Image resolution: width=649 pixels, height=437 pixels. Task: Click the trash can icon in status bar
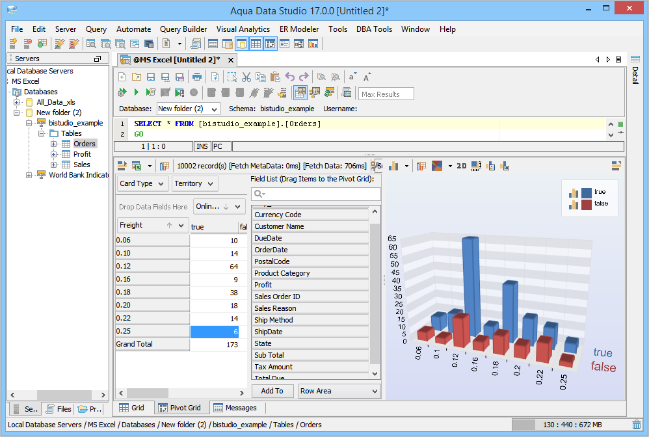(637, 425)
